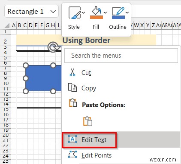The width and height of the screenshot is (181, 164).
Task: Click the Fill label on the mini toolbar
Action: pos(96,27)
